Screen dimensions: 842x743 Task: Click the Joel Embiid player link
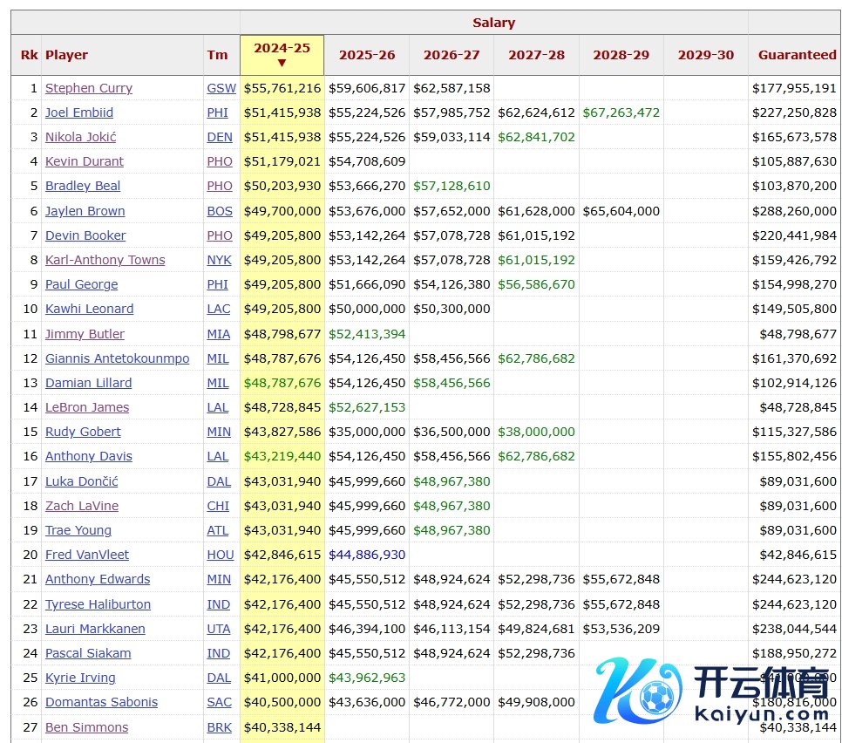click(x=78, y=112)
